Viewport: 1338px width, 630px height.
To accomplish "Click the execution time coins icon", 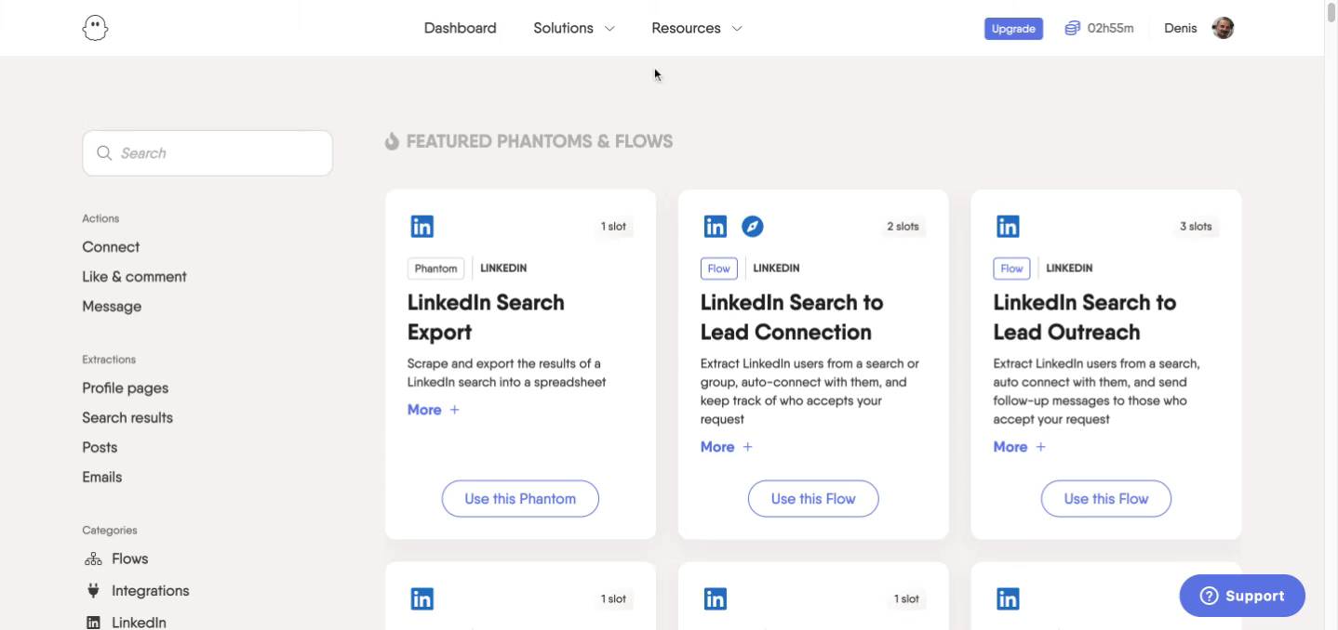I will coord(1073,28).
